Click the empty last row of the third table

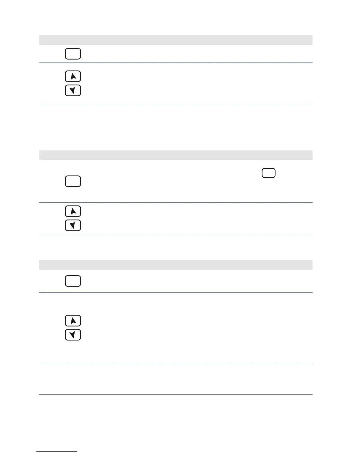pyautogui.click(x=175, y=379)
